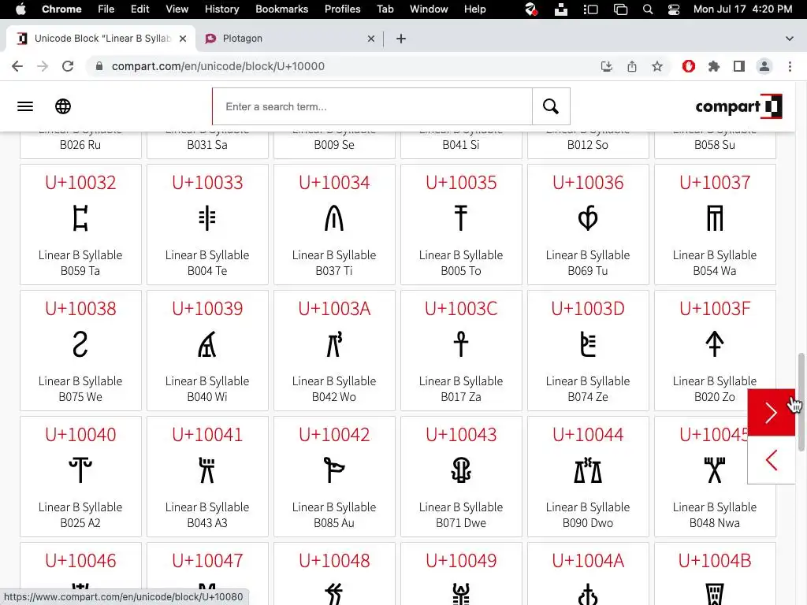Open the U+10034 B037 Ti card
The height and width of the screenshot is (605, 807).
coord(334,225)
